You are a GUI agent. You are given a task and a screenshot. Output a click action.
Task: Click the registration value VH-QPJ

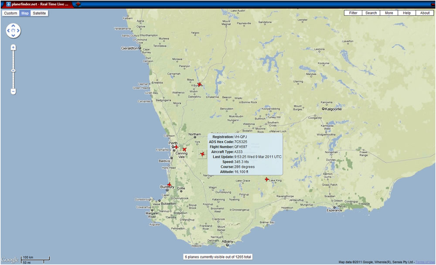tap(241, 137)
